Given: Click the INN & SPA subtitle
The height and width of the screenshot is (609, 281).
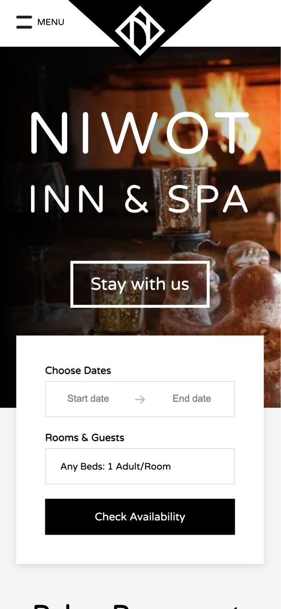Looking at the screenshot, I should coord(139,199).
